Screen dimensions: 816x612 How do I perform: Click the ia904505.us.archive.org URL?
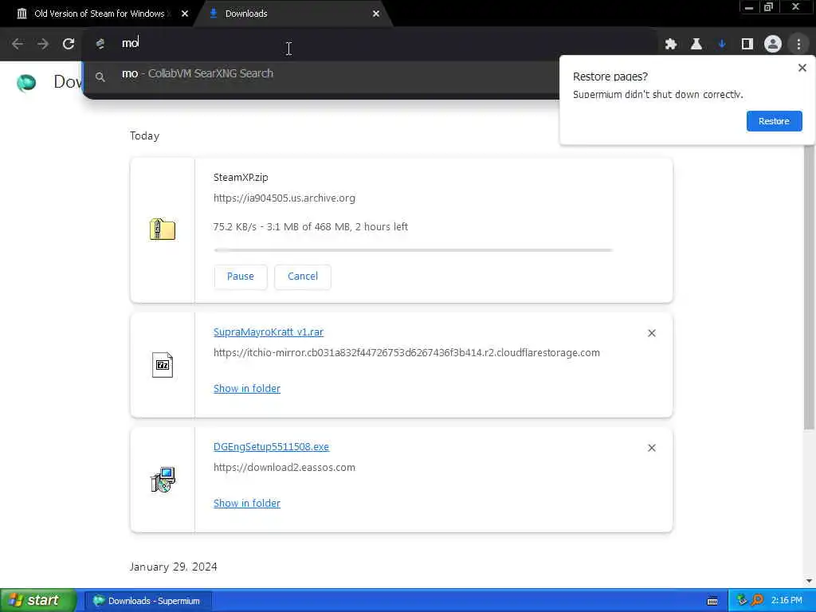click(x=284, y=198)
